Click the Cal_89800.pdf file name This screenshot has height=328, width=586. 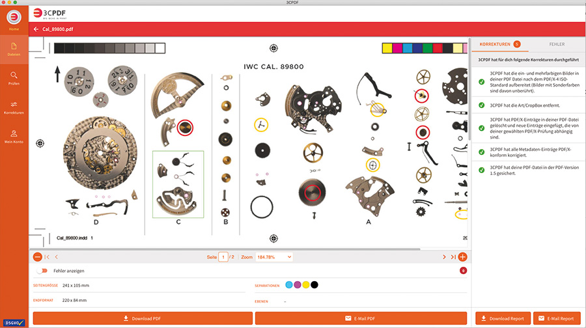point(57,29)
